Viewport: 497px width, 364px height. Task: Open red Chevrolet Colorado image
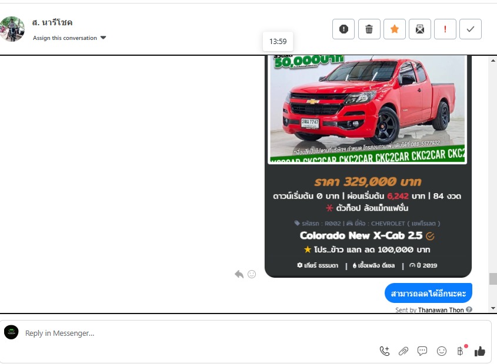368,110
